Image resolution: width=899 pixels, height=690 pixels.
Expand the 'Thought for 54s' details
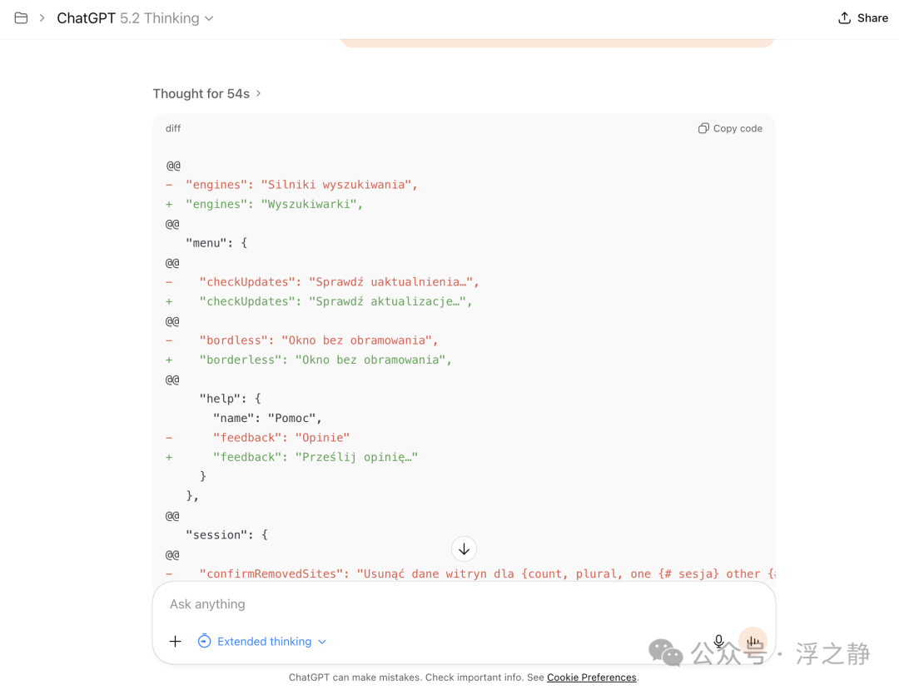[207, 93]
